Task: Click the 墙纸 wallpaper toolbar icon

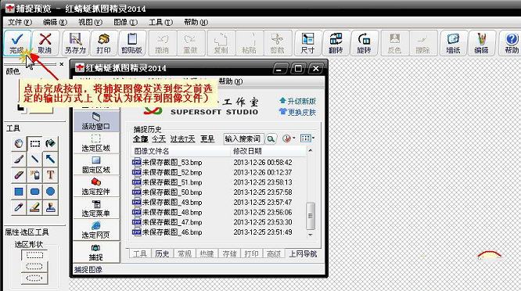Action: (453, 43)
